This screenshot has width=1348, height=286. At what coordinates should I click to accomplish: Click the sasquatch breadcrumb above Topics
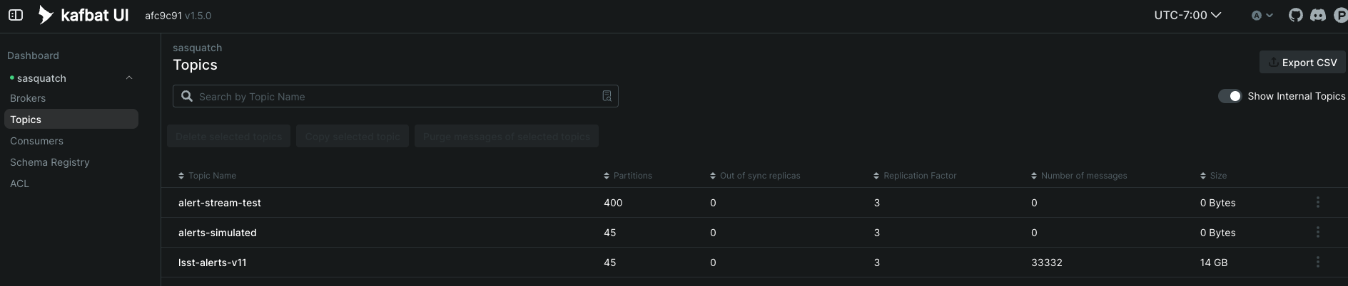tap(198, 48)
